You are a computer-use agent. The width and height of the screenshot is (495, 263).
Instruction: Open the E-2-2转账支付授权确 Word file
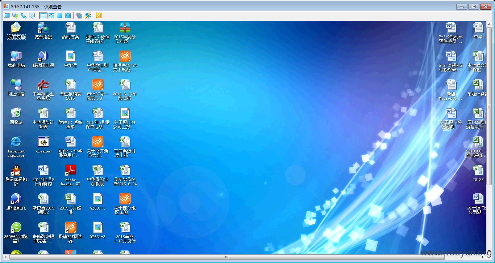click(x=451, y=61)
